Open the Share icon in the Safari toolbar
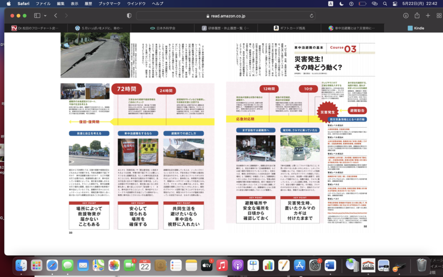The height and width of the screenshot is (277, 443). coord(417,16)
